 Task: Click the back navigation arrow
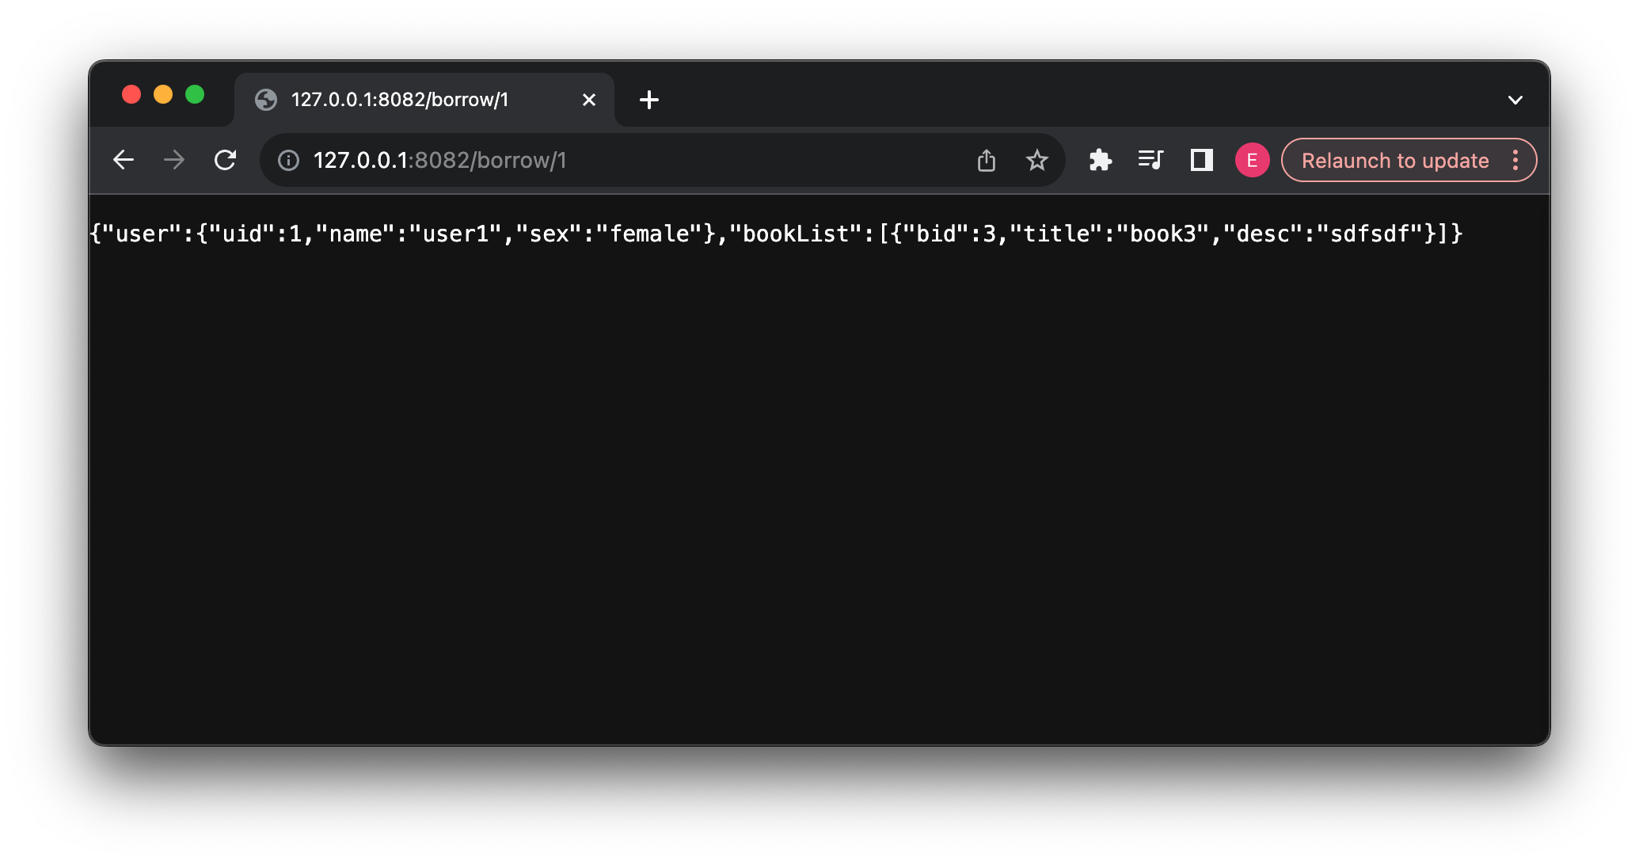tap(124, 159)
